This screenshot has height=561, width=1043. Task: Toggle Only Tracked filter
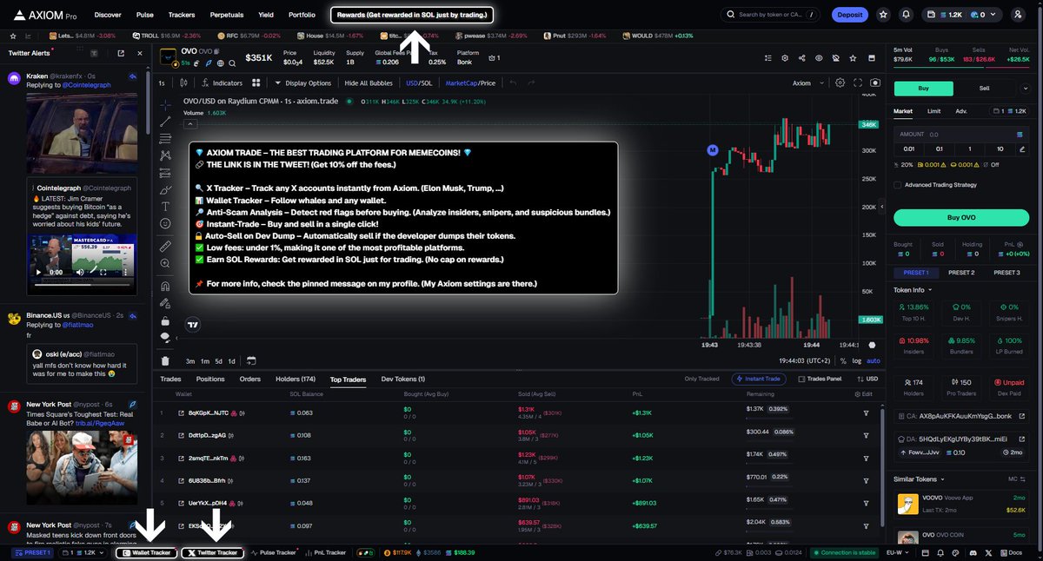[701, 379]
